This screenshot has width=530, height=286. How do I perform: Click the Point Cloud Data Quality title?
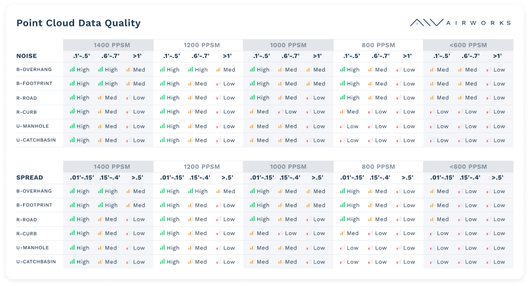point(78,23)
